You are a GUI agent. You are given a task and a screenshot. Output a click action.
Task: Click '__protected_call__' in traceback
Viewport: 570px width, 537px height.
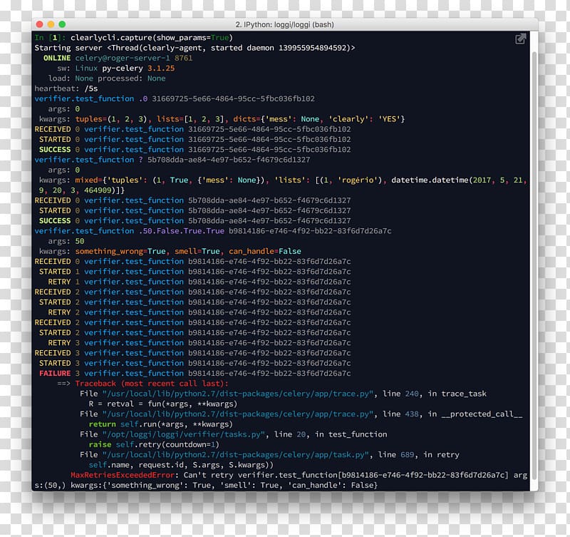click(482, 414)
